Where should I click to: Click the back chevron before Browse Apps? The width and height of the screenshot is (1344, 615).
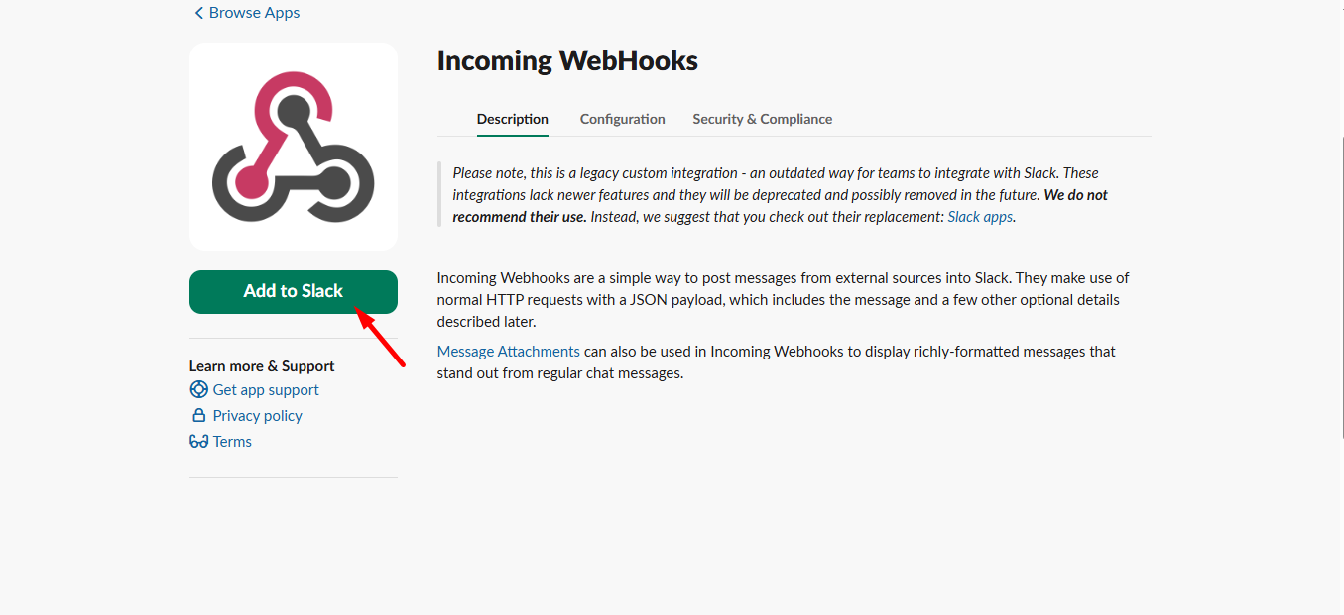click(x=197, y=12)
